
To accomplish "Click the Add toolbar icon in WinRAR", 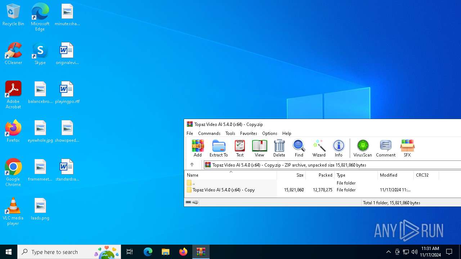I will point(198,149).
